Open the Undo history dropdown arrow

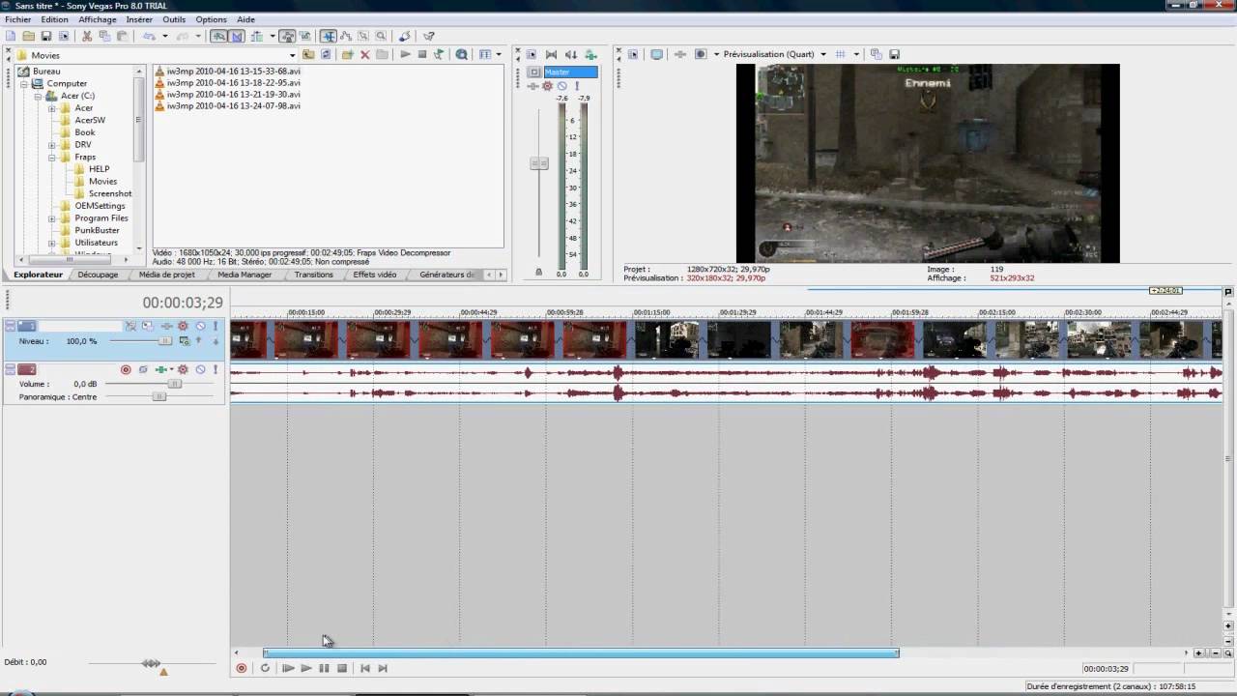coord(165,36)
